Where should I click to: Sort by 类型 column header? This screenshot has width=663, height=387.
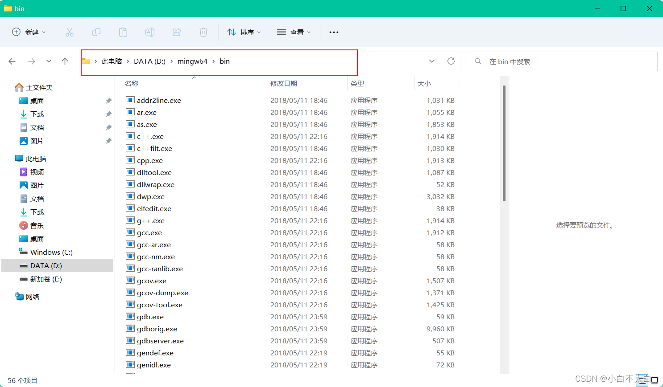[357, 84]
